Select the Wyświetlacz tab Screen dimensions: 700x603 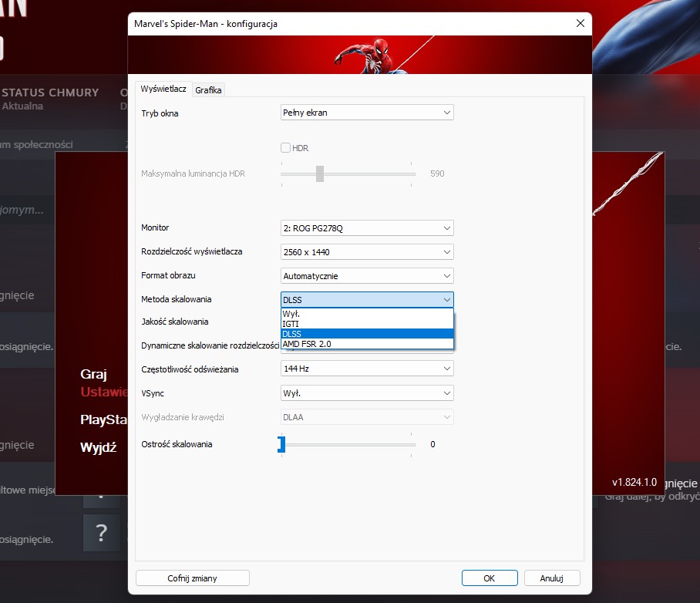click(x=163, y=89)
